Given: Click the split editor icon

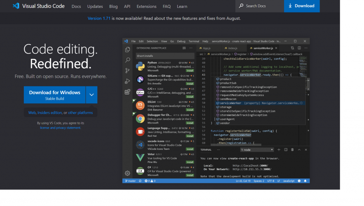Looking at the screenshot, I should 299,48.
